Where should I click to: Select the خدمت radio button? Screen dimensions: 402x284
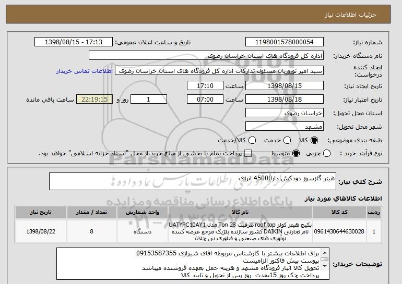tap(287, 140)
